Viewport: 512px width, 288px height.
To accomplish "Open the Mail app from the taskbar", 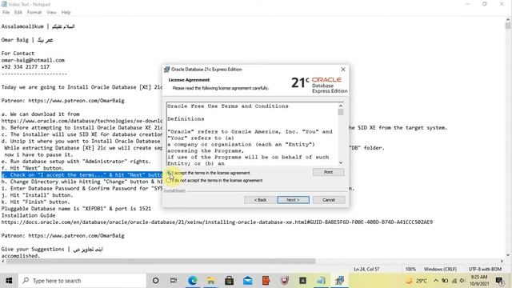I will (247, 281).
